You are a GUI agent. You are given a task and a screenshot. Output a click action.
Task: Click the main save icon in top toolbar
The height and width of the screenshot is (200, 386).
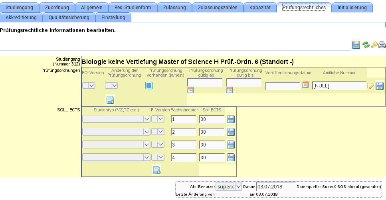pyautogui.click(x=356, y=45)
